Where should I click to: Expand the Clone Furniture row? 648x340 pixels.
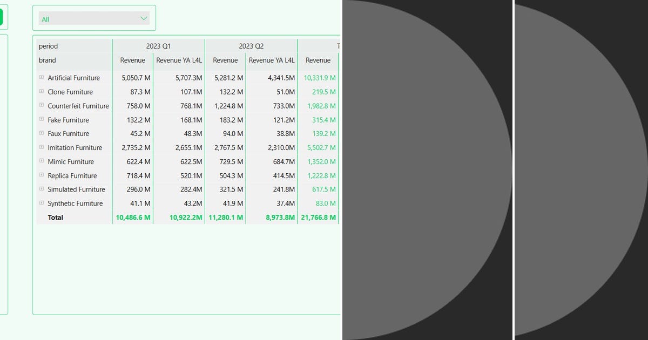42,92
